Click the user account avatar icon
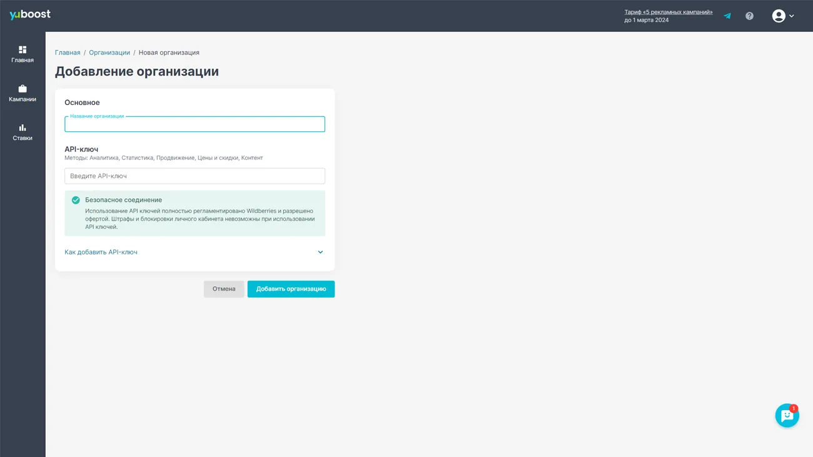The height and width of the screenshot is (457, 813). coord(778,16)
